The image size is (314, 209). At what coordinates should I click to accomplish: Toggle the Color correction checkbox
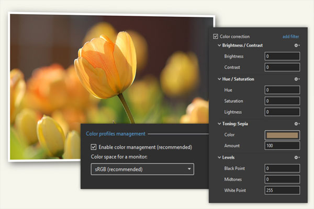pos(216,37)
